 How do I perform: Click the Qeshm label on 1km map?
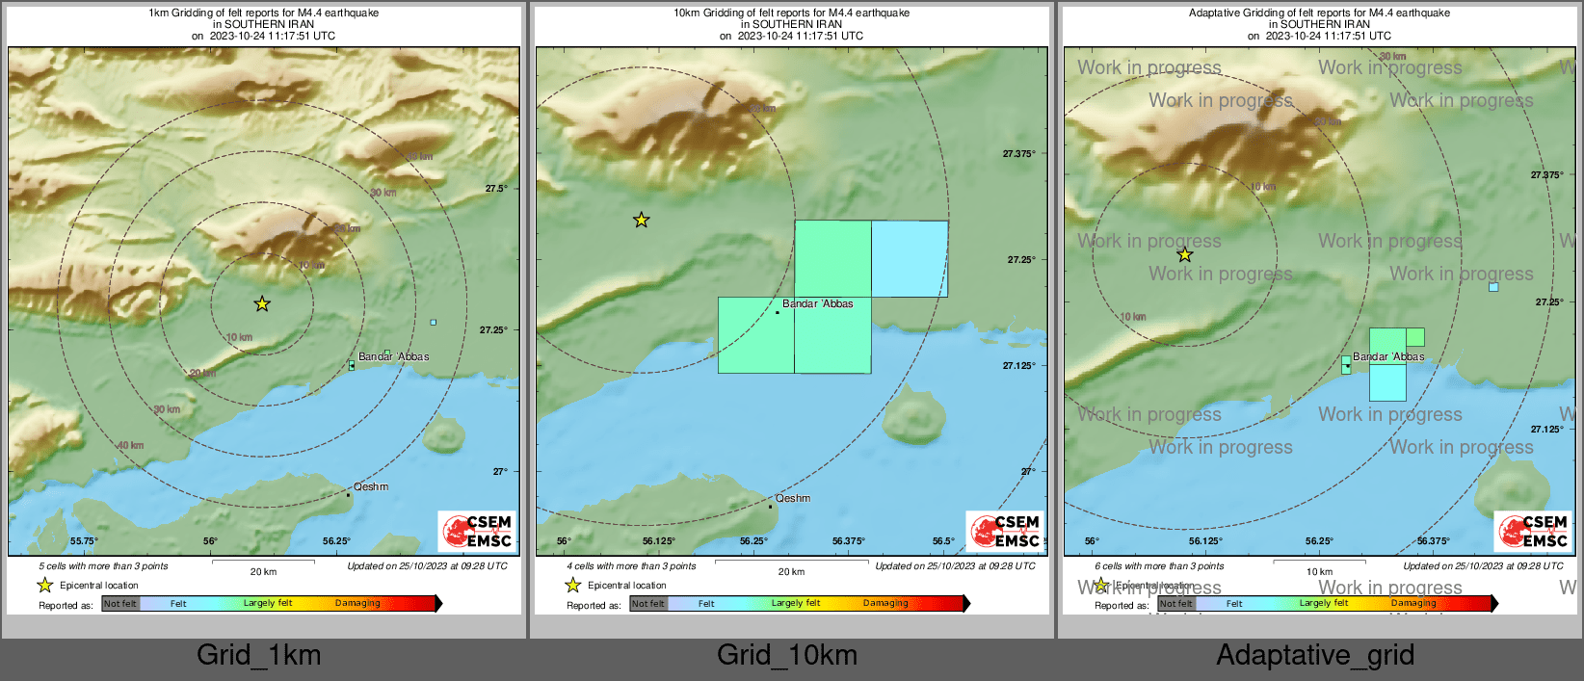click(x=371, y=486)
